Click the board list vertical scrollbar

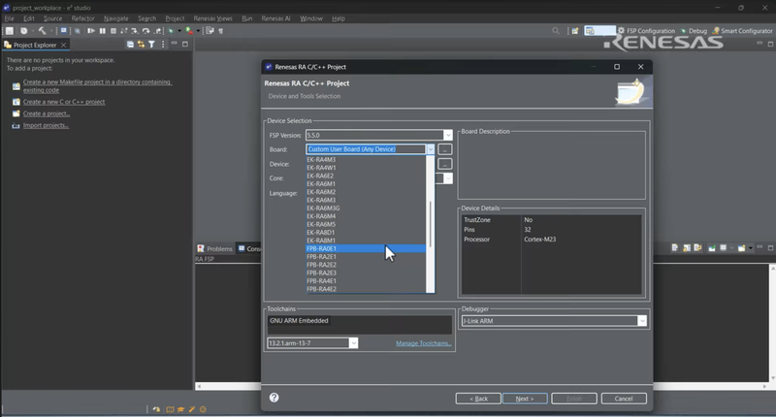(x=430, y=224)
